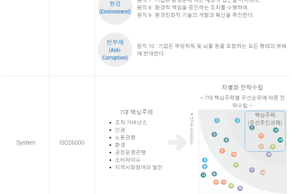
Task: Click the purple number 18 marker
Action: (x=269, y=154)
